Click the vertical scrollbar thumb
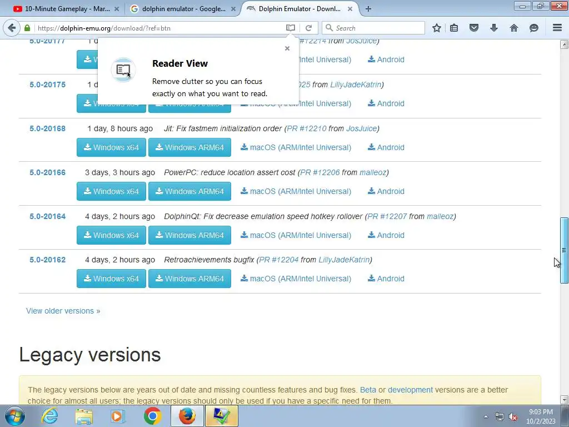The width and height of the screenshot is (569, 427). 564,250
